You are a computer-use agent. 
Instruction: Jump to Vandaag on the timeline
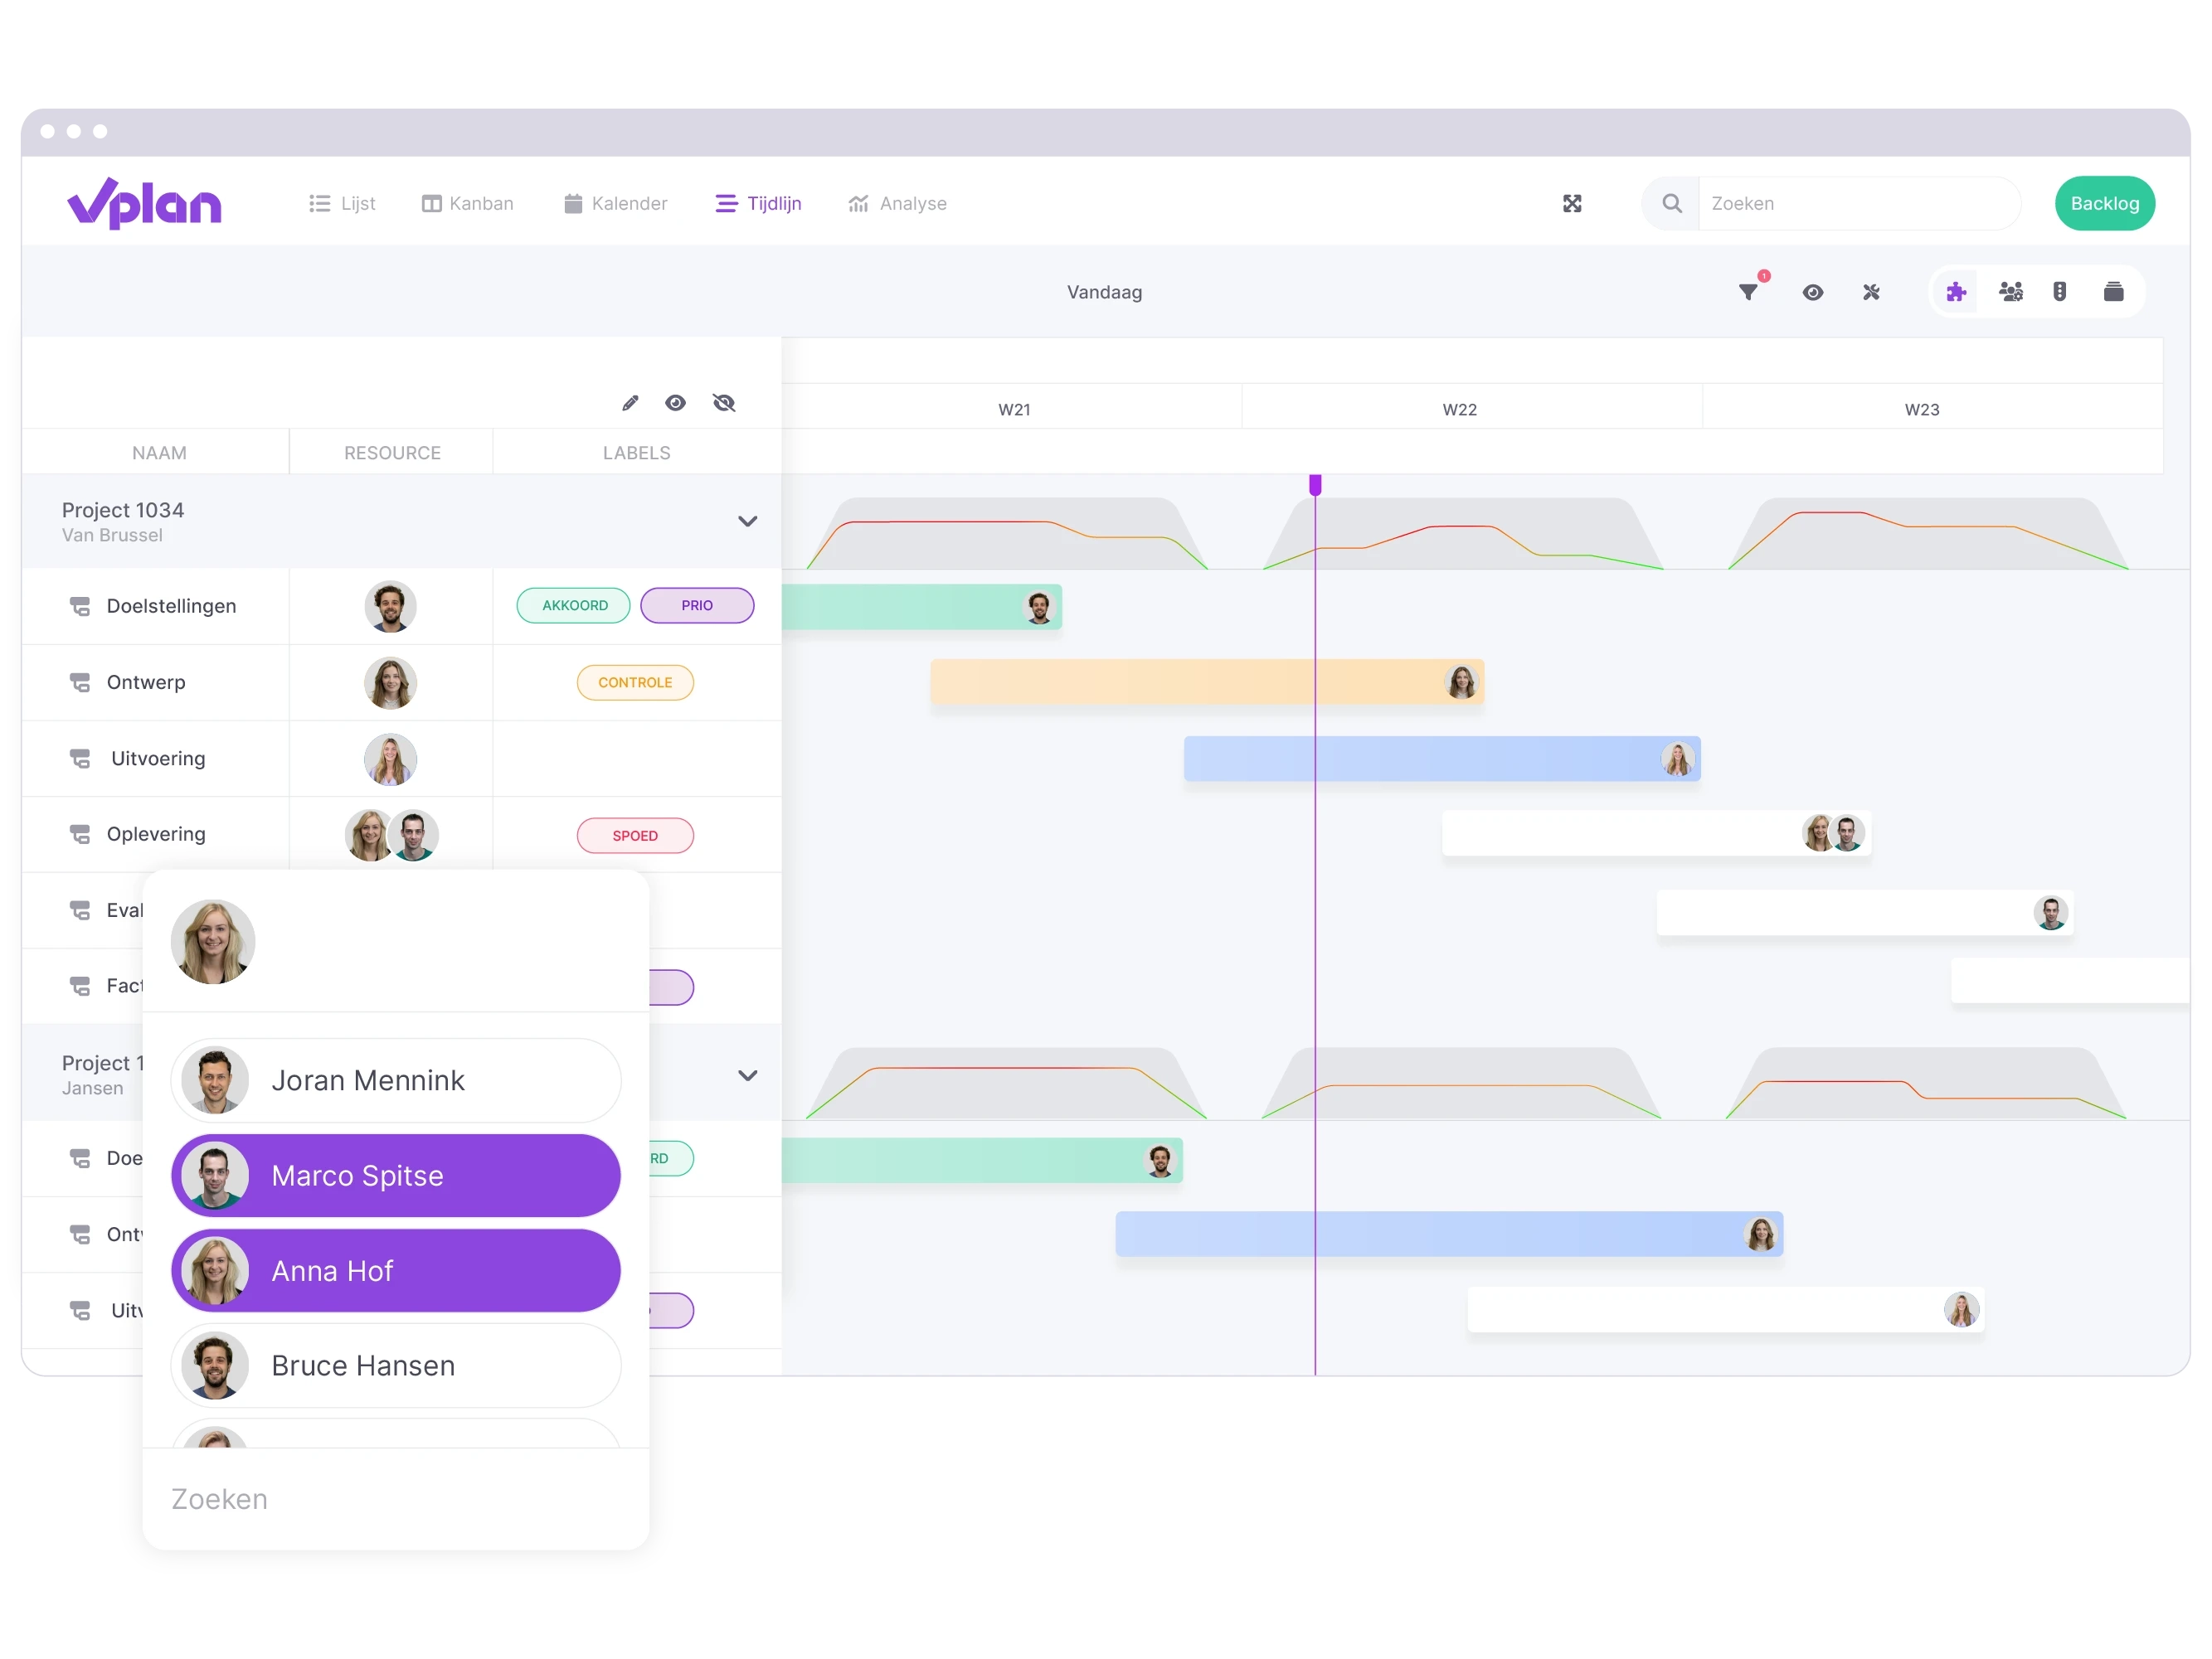[x=1104, y=293]
